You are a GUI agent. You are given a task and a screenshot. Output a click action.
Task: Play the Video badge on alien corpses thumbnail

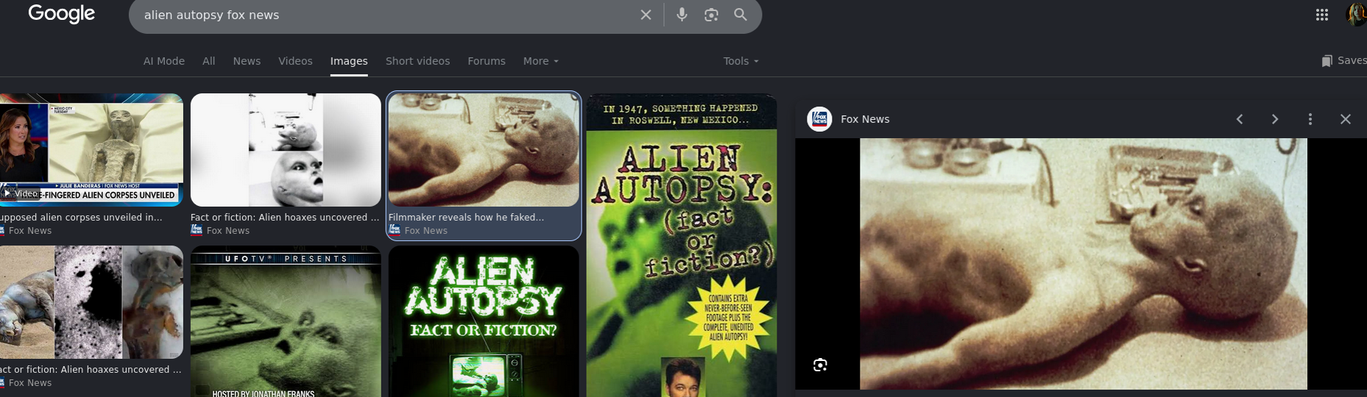[x=20, y=193]
